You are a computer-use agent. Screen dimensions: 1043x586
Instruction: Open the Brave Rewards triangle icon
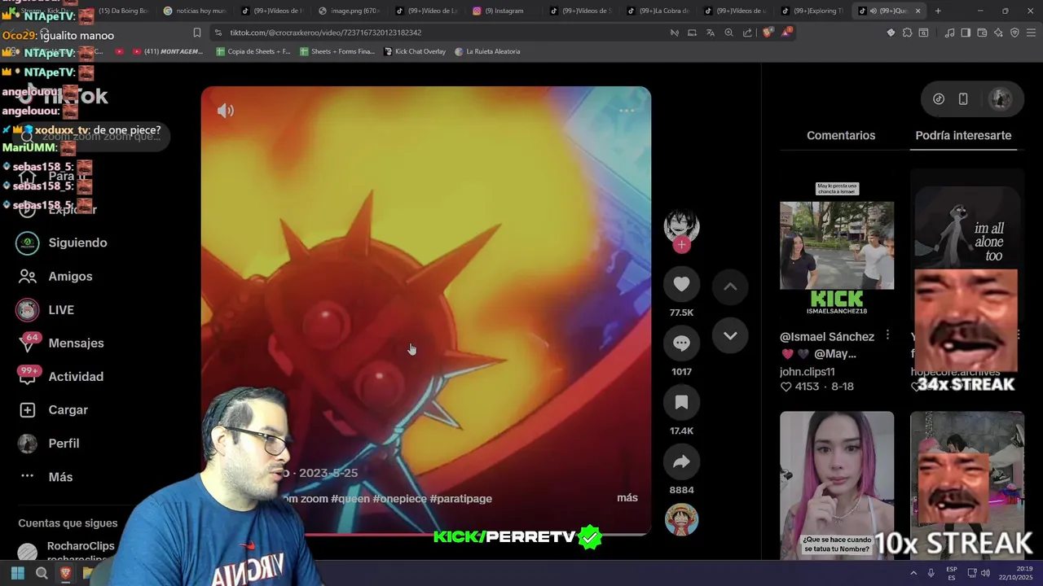click(x=786, y=33)
